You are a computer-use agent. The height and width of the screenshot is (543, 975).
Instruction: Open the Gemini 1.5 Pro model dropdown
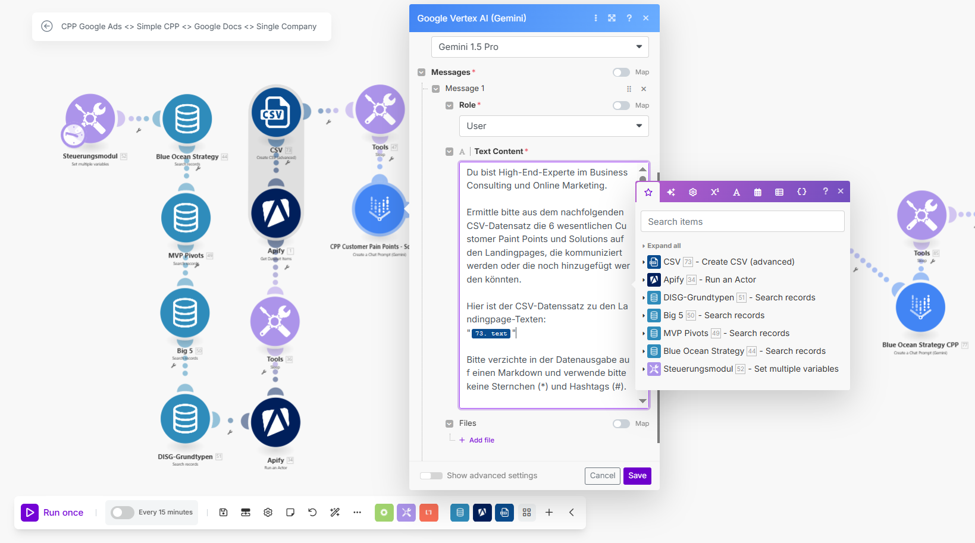coord(540,47)
